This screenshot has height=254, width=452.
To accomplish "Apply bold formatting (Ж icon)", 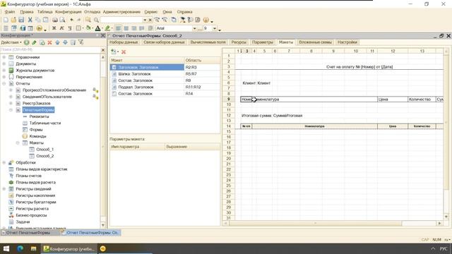I will pos(54,28).
